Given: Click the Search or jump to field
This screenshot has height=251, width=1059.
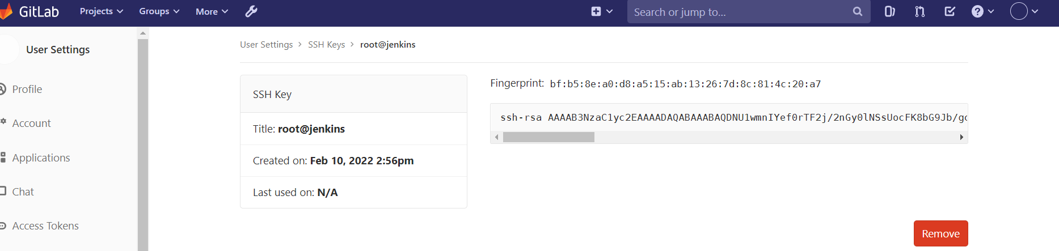Looking at the screenshot, I should pyautogui.click(x=737, y=12).
